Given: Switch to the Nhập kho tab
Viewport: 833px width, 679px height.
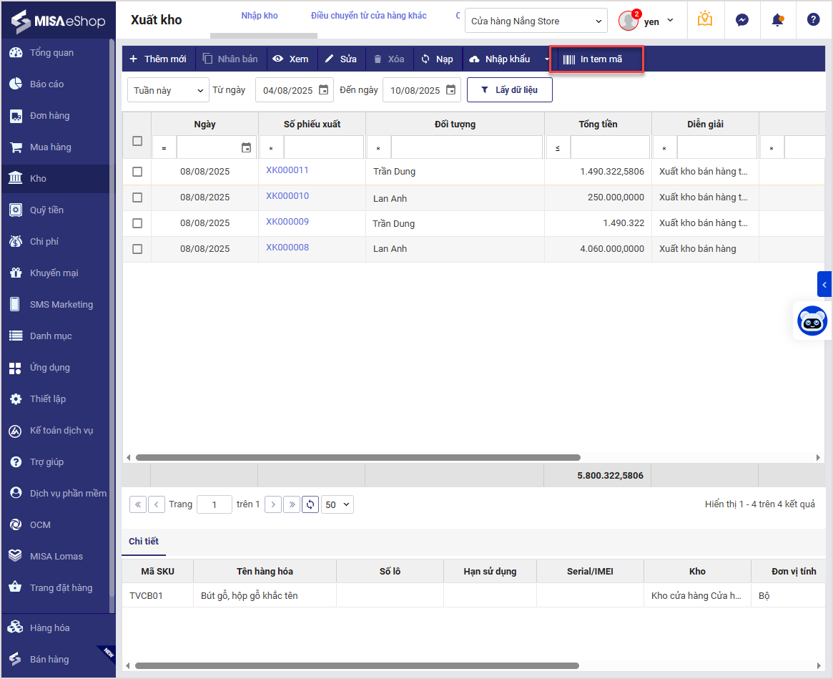Looking at the screenshot, I should pos(260,16).
